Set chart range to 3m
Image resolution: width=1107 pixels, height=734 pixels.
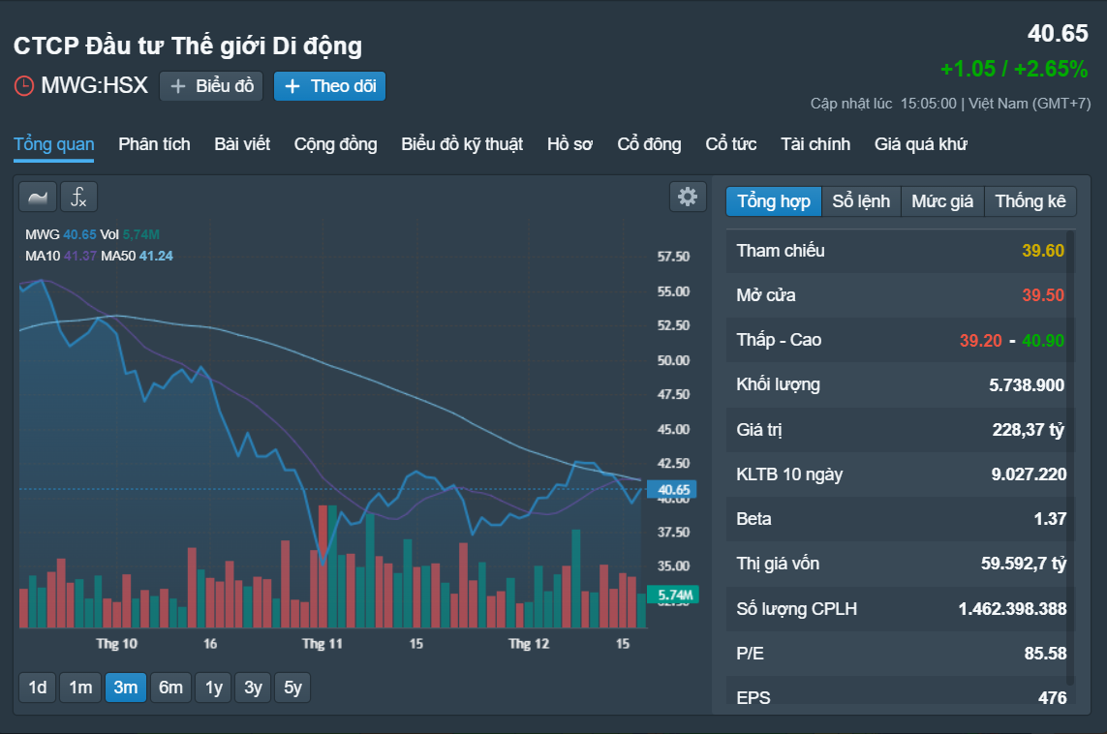126,688
